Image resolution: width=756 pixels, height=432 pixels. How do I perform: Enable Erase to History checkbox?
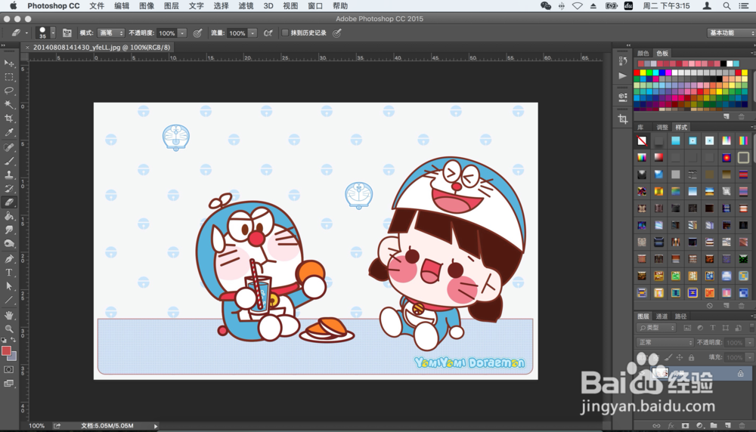[x=285, y=32]
